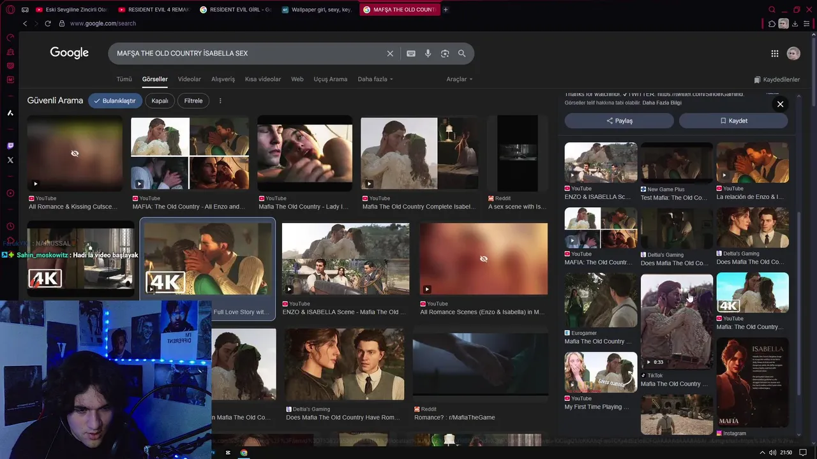The image size is (817, 459).
Task: Open the on-screen keyboard input tool
Action: click(411, 54)
